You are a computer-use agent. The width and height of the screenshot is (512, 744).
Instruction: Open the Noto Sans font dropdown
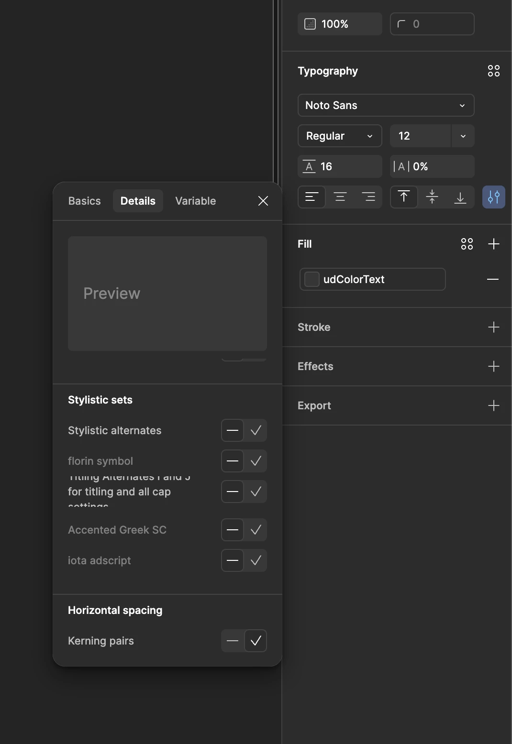(x=386, y=105)
